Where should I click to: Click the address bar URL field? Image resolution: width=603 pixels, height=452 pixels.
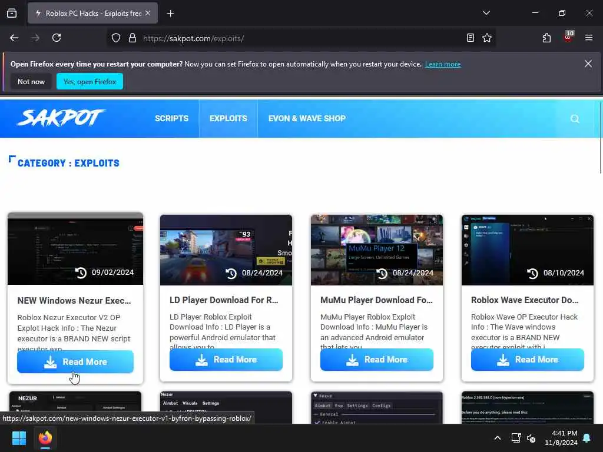[300, 38]
